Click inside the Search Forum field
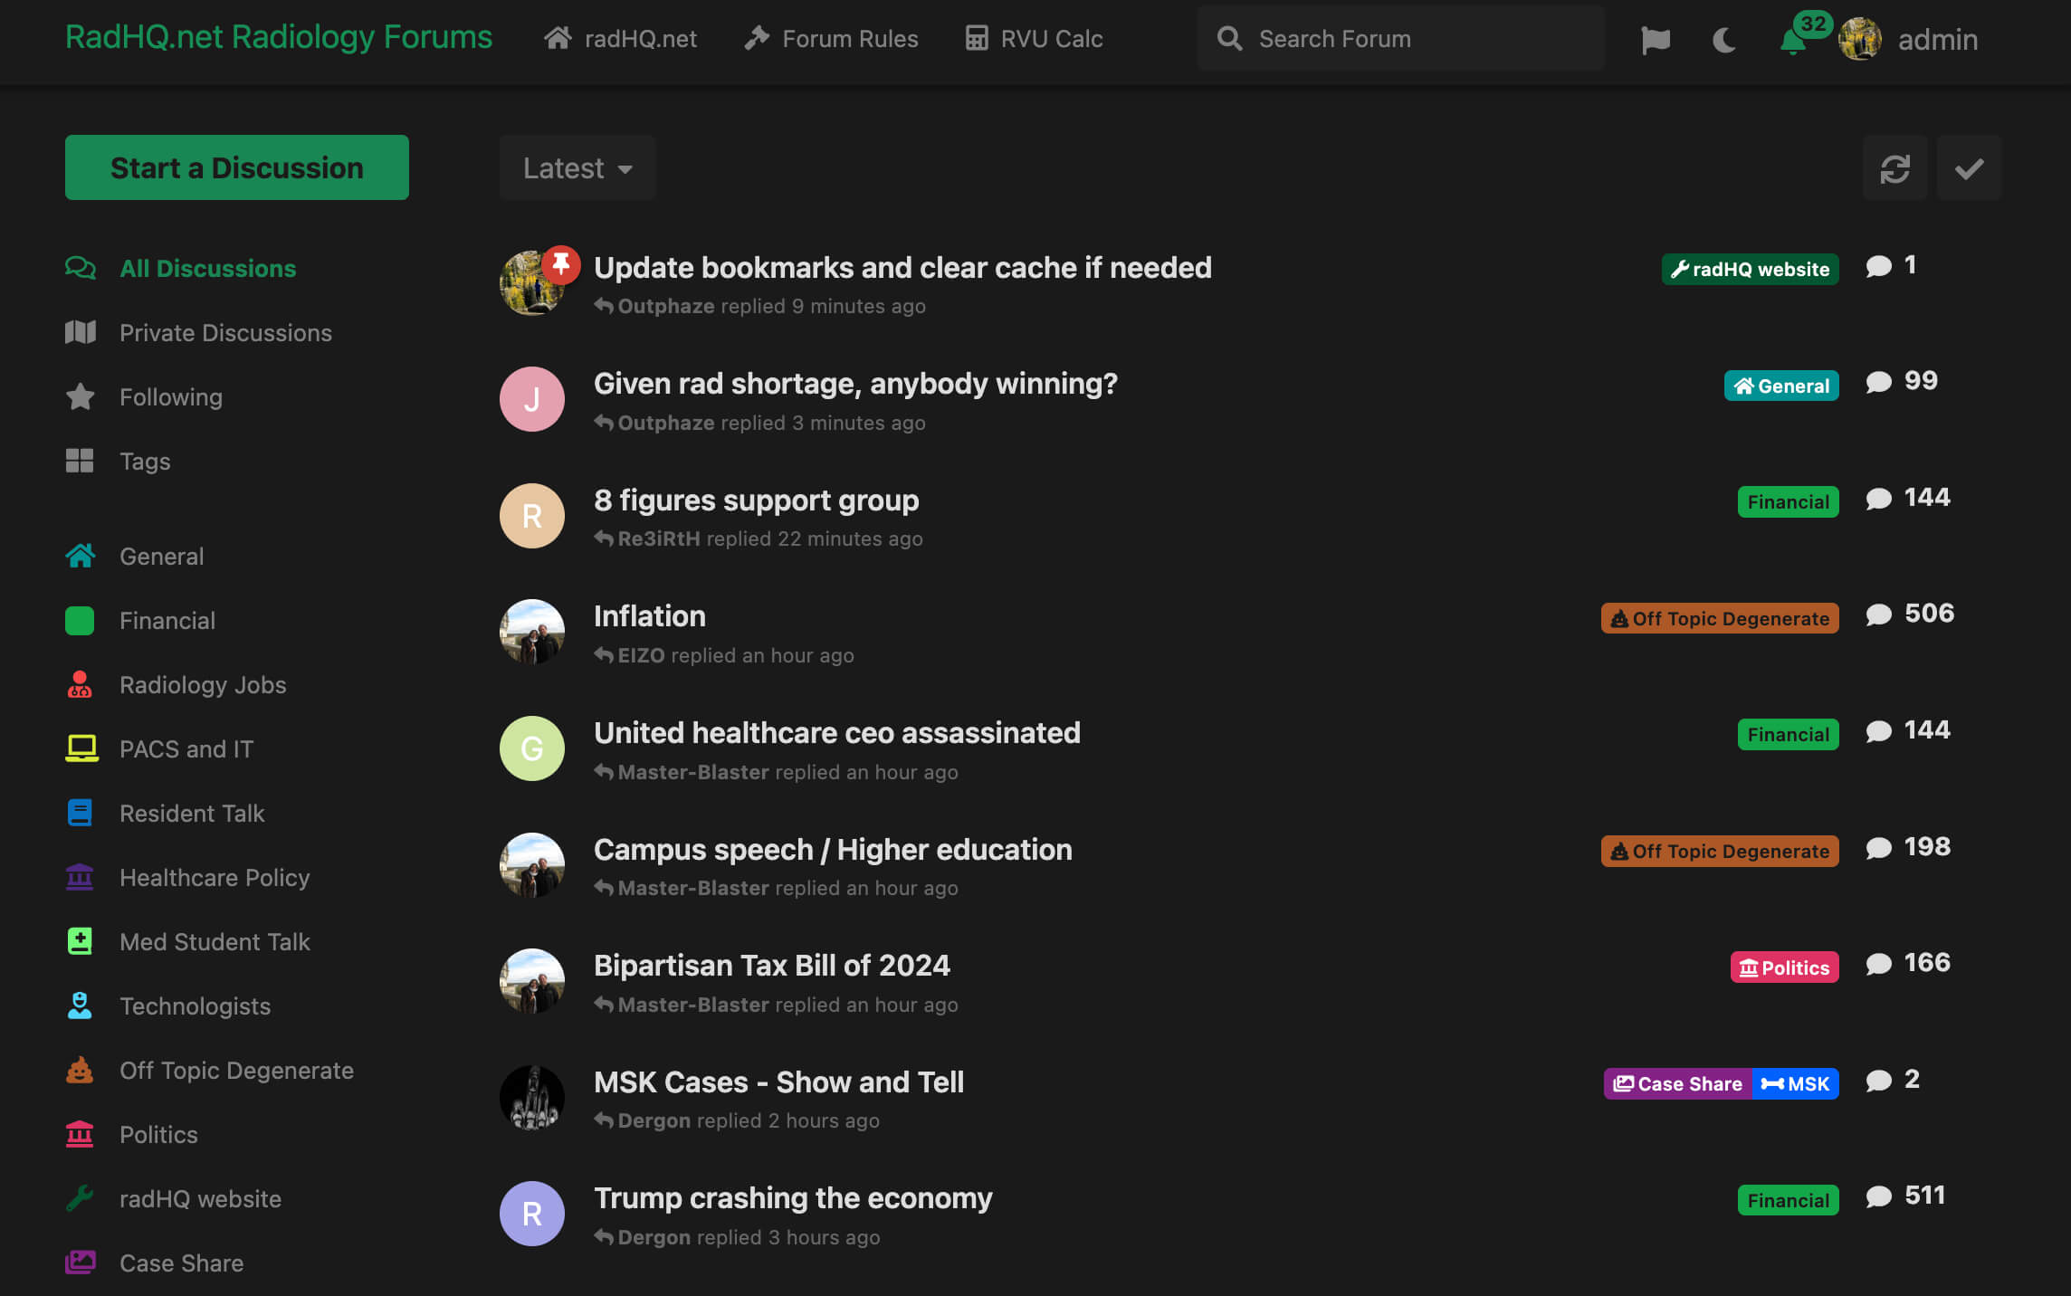This screenshot has width=2071, height=1296. 1403,39
